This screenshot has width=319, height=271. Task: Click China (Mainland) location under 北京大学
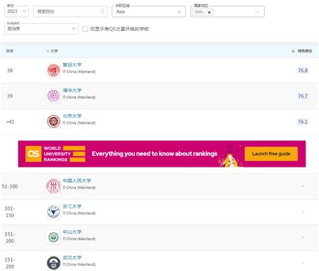(x=79, y=123)
